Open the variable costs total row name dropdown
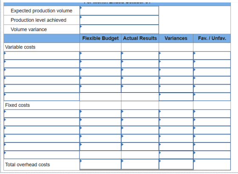The height and width of the screenshot is (174, 238). click(42, 97)
